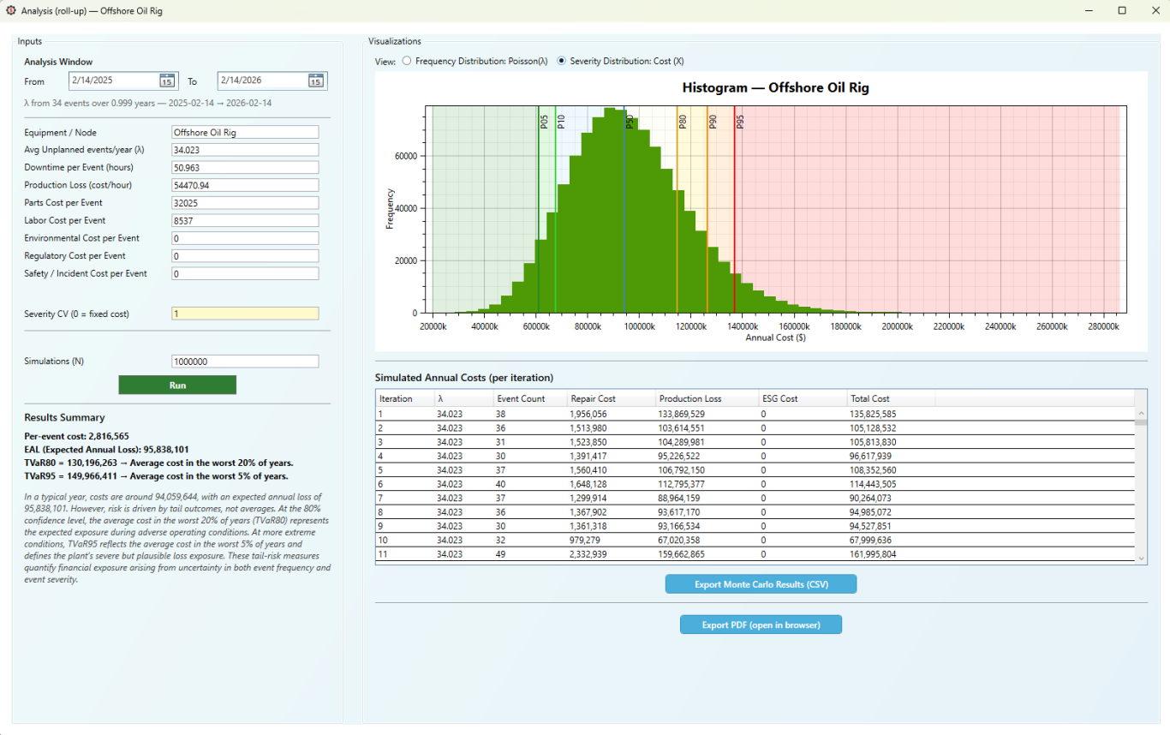This screenshot has height=735, width=1170.
Task: Open the To date calendar picker
Action: pyautogui.click(x=316, y=81)
